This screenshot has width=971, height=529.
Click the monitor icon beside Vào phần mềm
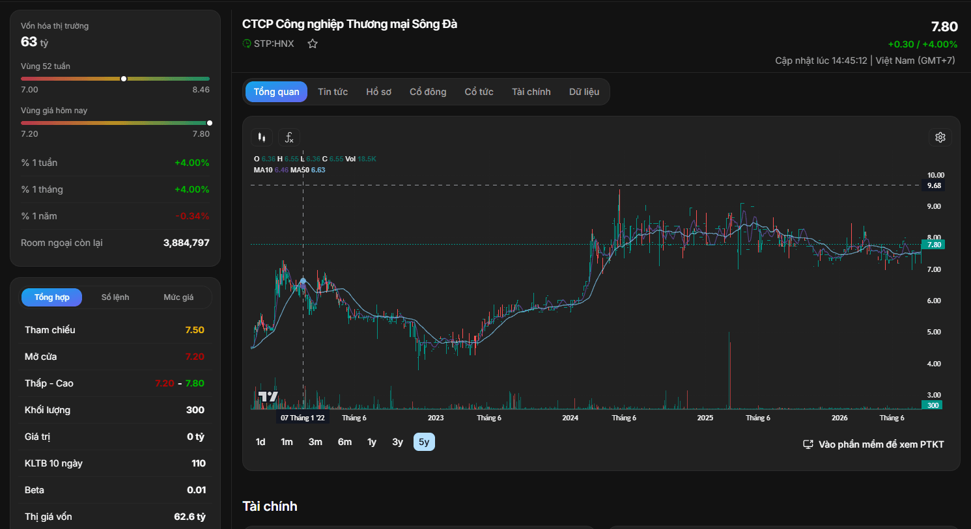pyautogui.click(x=808, y=444)
